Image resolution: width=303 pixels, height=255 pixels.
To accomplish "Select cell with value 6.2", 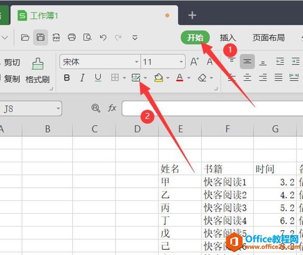I will click(x=275, y=221).
